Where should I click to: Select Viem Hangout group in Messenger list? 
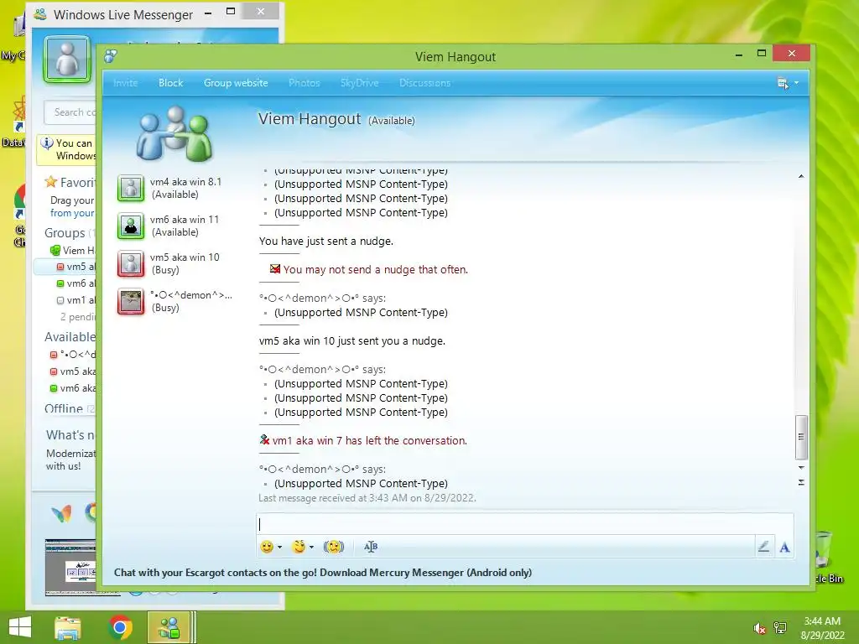coord(73,250)
